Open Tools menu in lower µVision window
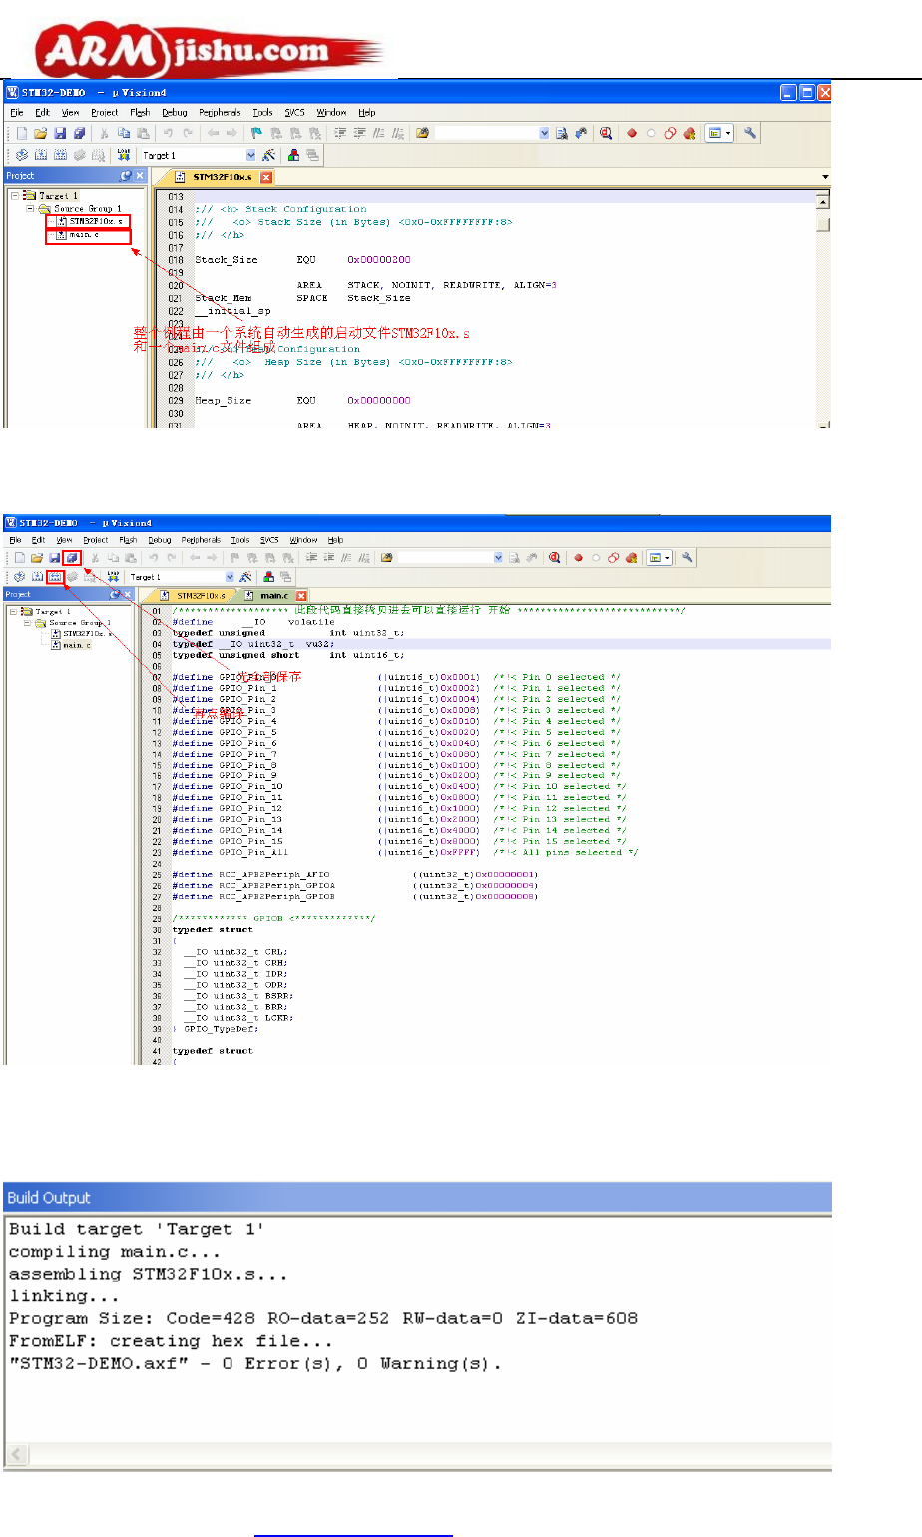Screen dimensions: 922x1537 (x=240, y=540)
